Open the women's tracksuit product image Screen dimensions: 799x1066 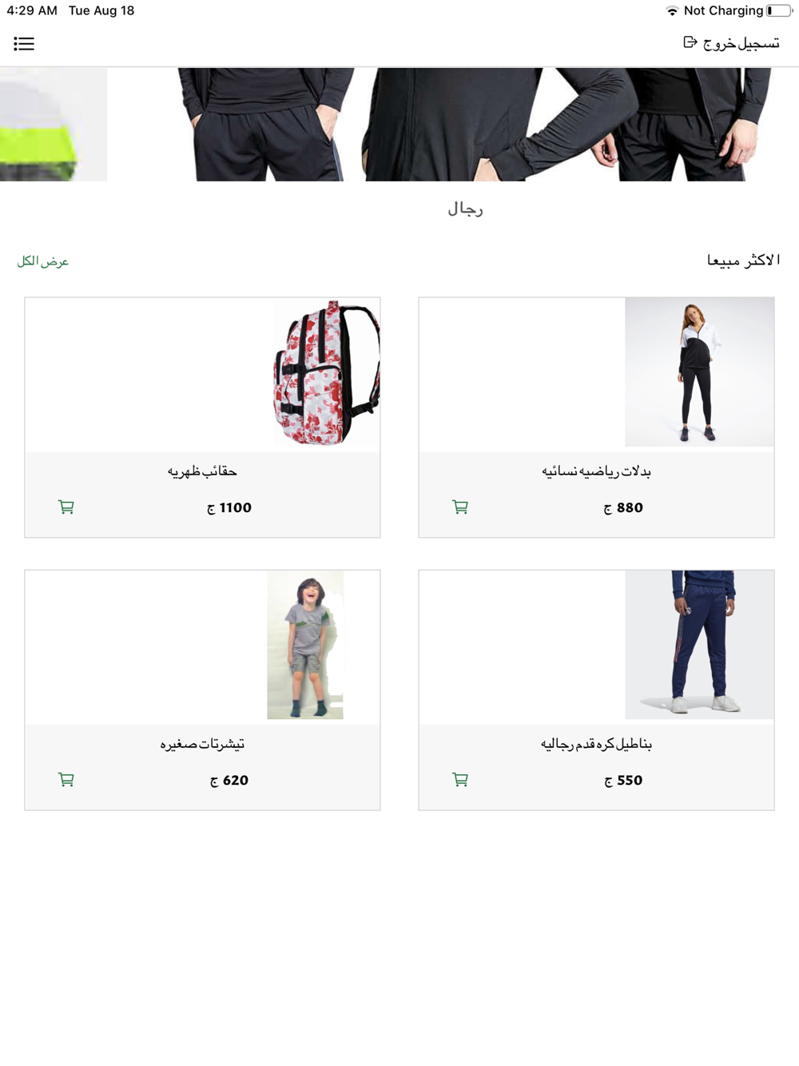(x=699, y=372)
